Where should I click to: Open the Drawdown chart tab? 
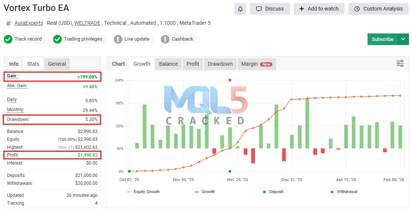coord(220,64)
